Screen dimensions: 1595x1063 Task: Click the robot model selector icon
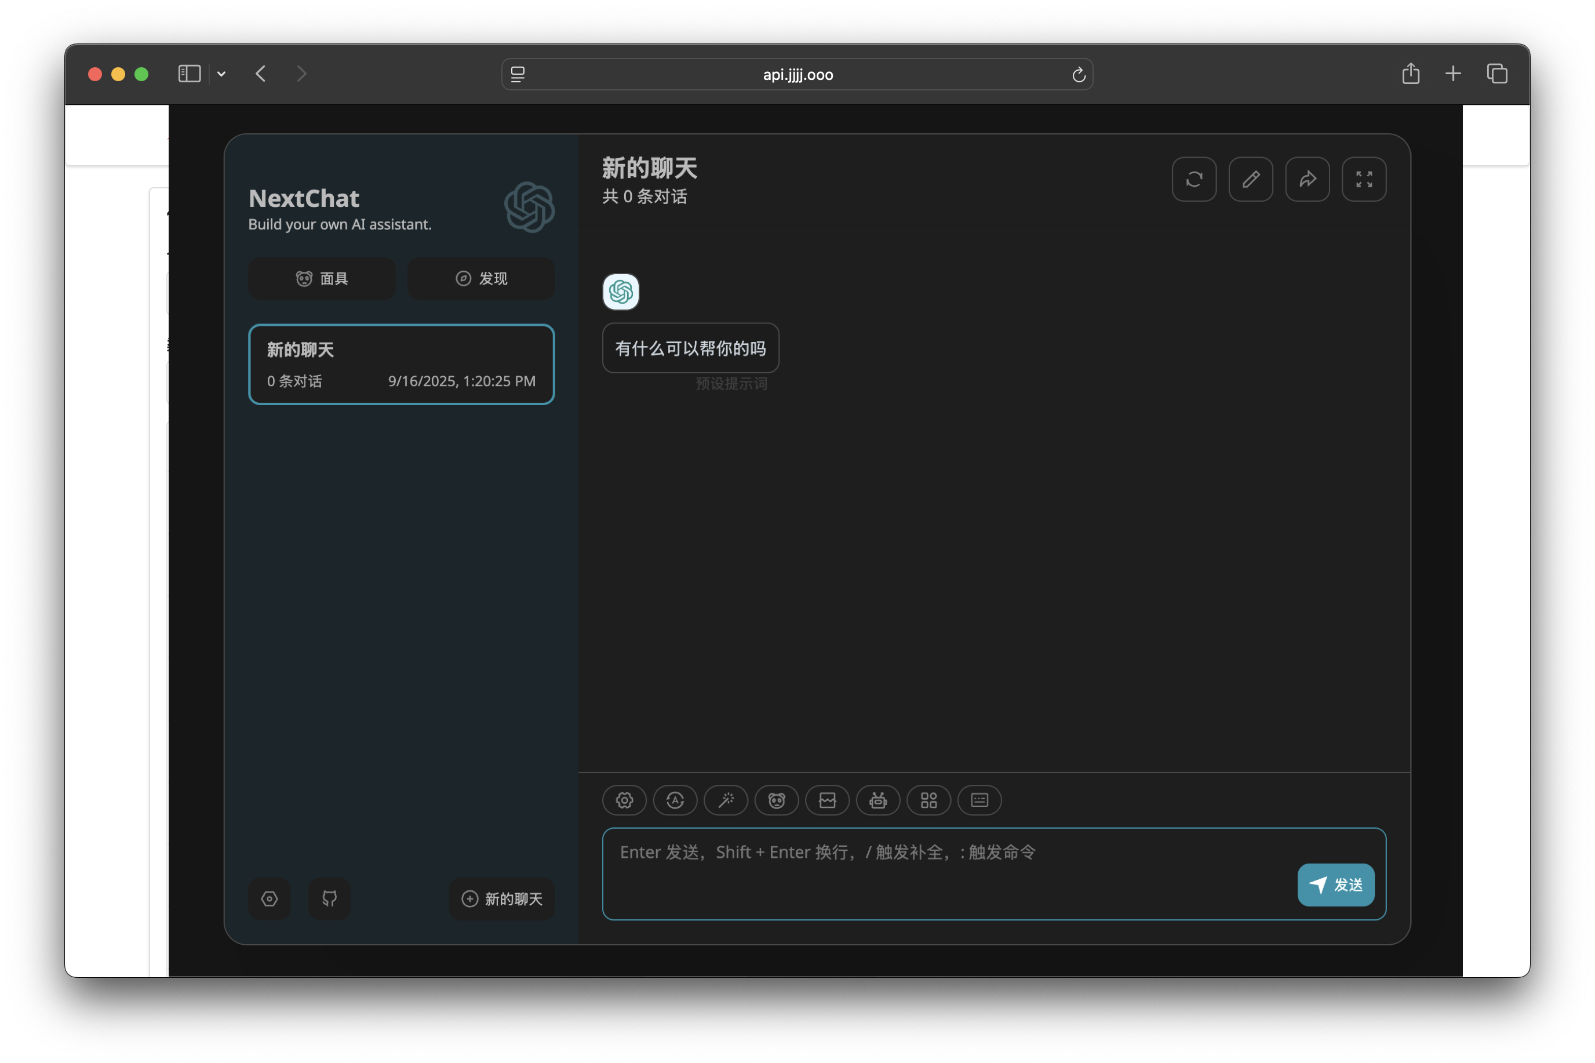[x=878, y=800]
